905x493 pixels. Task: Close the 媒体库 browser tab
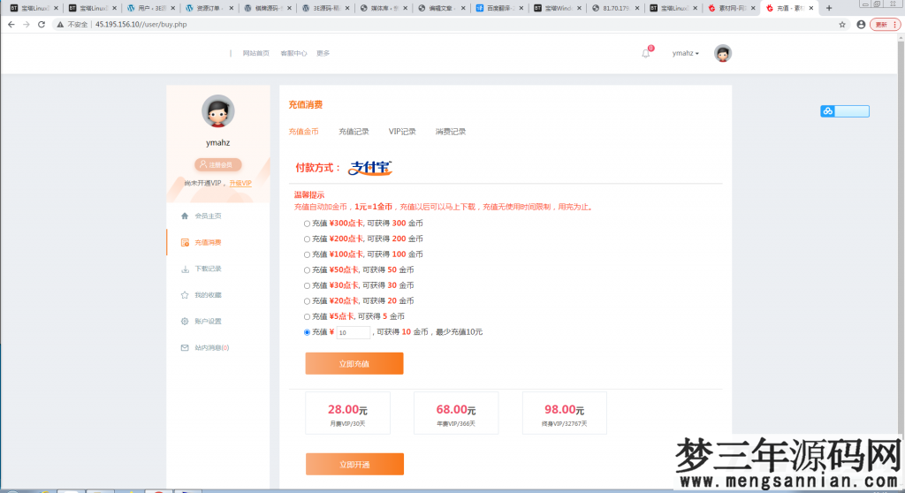coord(405,8)
